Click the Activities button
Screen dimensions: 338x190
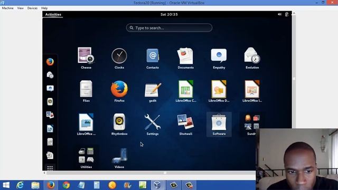coord(53,14)
